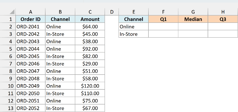Select column F header
The width and height of the screenshot is (238, 112).
point(163,12)
